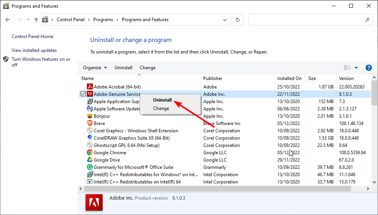This screenshot has width=378, height=215.
Task: Open the recent locations dropdown arrow
Action: coord(28,20)
